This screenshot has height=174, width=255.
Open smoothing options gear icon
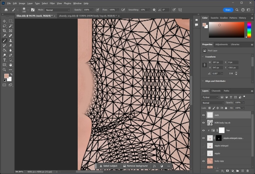coord(154,10)
